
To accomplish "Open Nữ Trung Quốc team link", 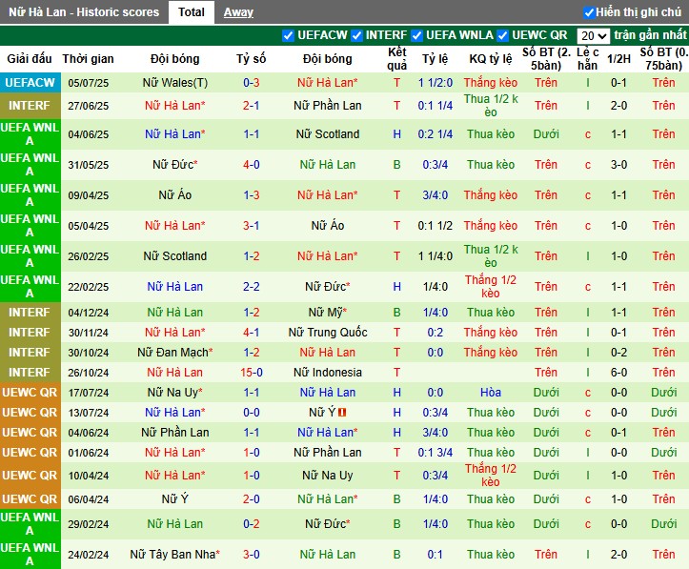I will coord(328,333).
